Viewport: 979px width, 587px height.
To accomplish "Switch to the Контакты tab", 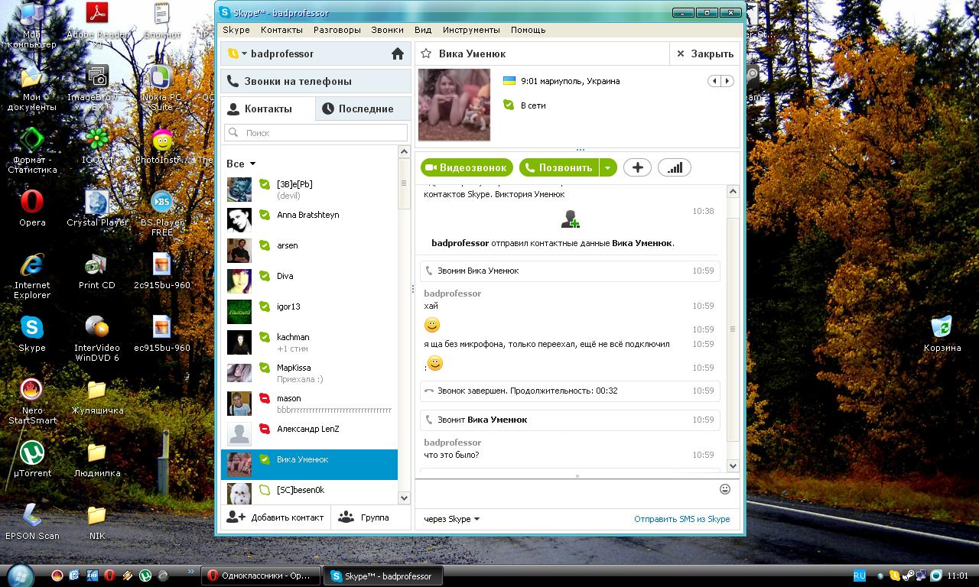I will [x=268, y=109].
